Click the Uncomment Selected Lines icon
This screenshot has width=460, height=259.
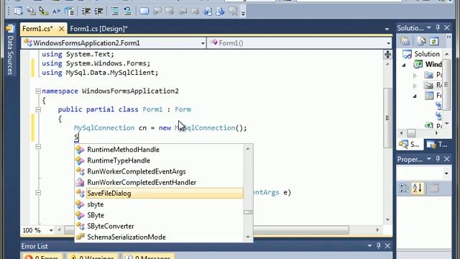pyautogui.click(x=127, y=12)
